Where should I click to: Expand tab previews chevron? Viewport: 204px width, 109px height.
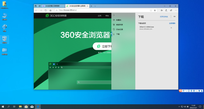click(x=95, y=6)
